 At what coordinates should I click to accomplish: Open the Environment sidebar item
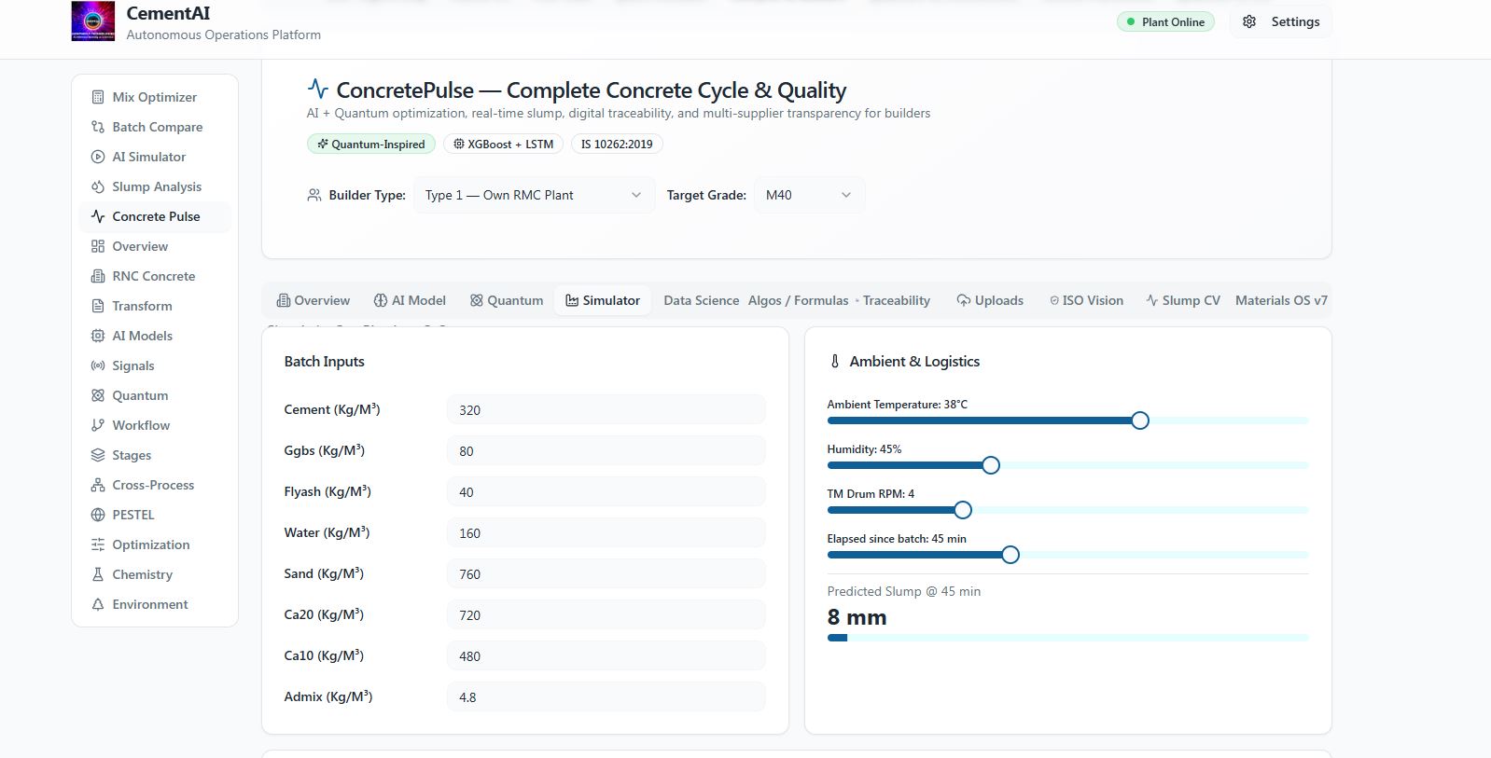pos(151,604)
